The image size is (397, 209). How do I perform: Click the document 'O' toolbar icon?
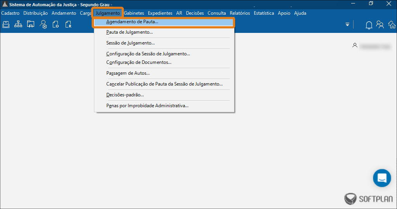click(x=55, y=24)
